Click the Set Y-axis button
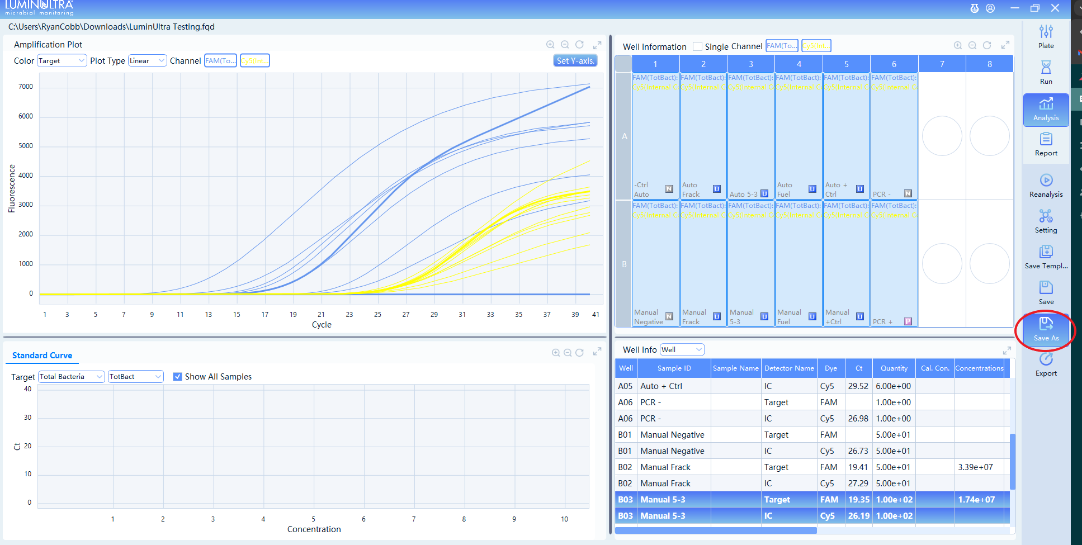Screen dimensions: 1082x545 (x=575, y=60)
